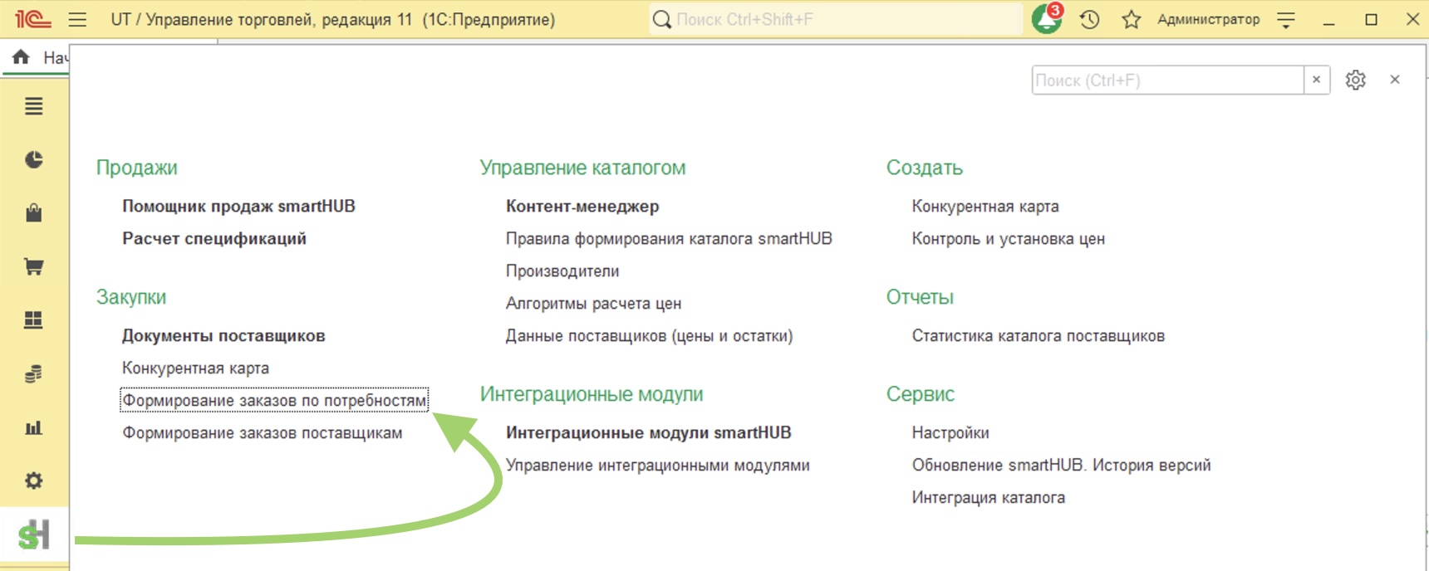Click the Администратор user name
The width and height of the screenshot is (1429, 571).
(x=1208, y=19)
